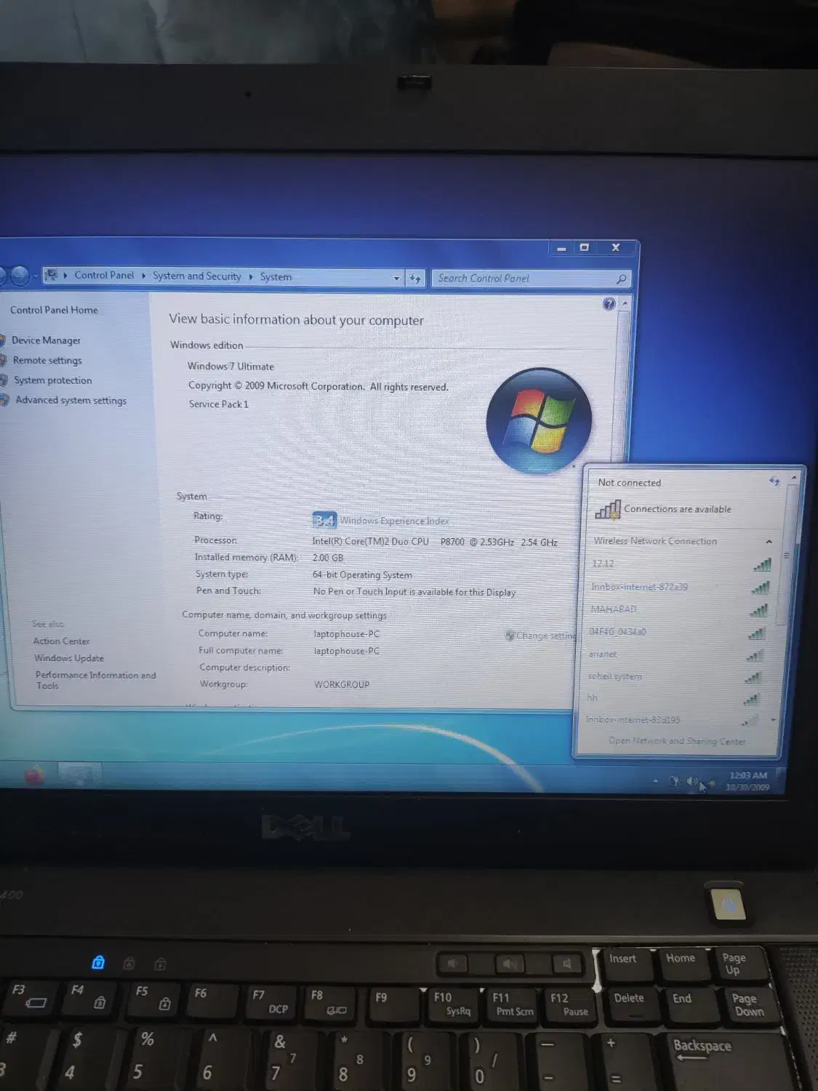Select the soheil system network
Image resolution: width=818 pixels, height=1091 pixels.
coord(675,676)
